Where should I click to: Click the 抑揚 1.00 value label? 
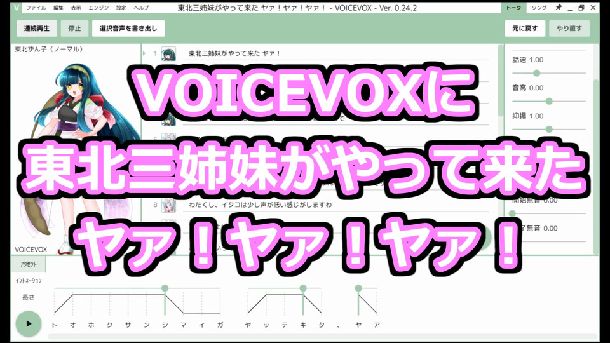tap(528, 116)
